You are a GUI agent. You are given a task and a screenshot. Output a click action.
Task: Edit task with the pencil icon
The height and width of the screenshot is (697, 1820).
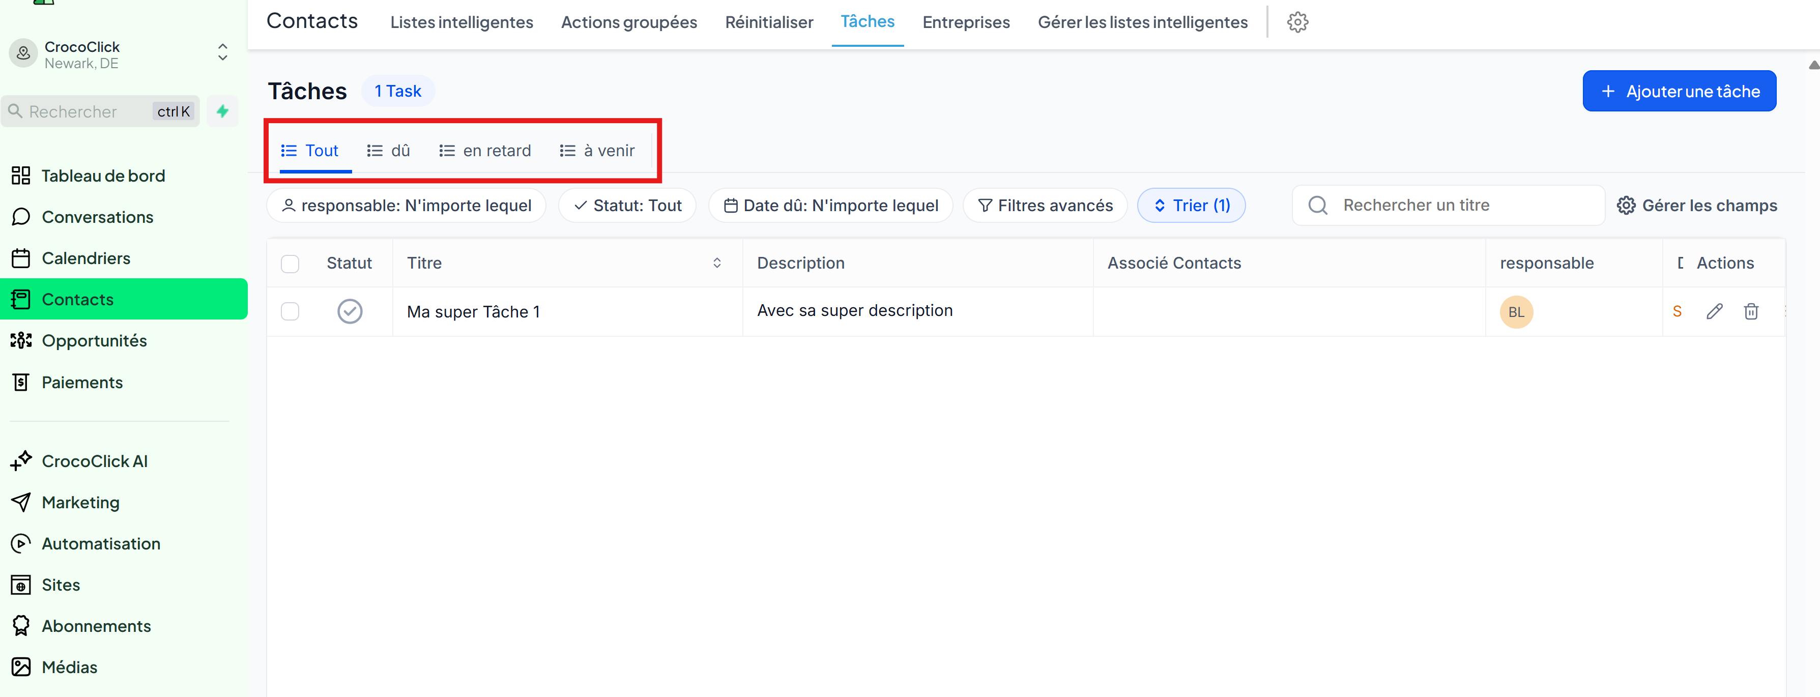tap(1714, 311)
